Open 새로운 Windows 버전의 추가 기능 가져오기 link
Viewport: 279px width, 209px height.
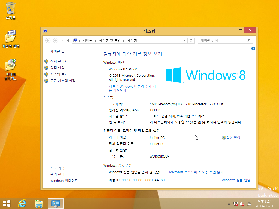pos(132,88)
